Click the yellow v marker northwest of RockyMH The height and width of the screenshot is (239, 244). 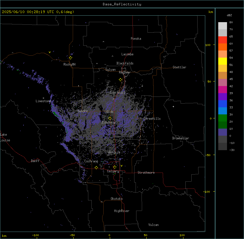pyautogui.click(x=50, y=52)
